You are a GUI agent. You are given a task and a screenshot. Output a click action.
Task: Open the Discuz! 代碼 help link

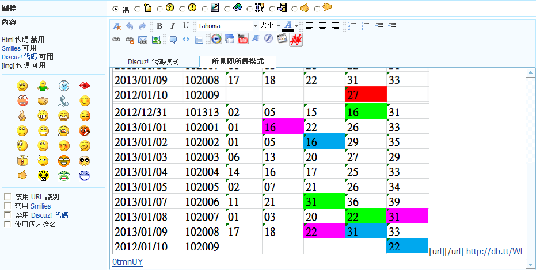coord(20,57)
